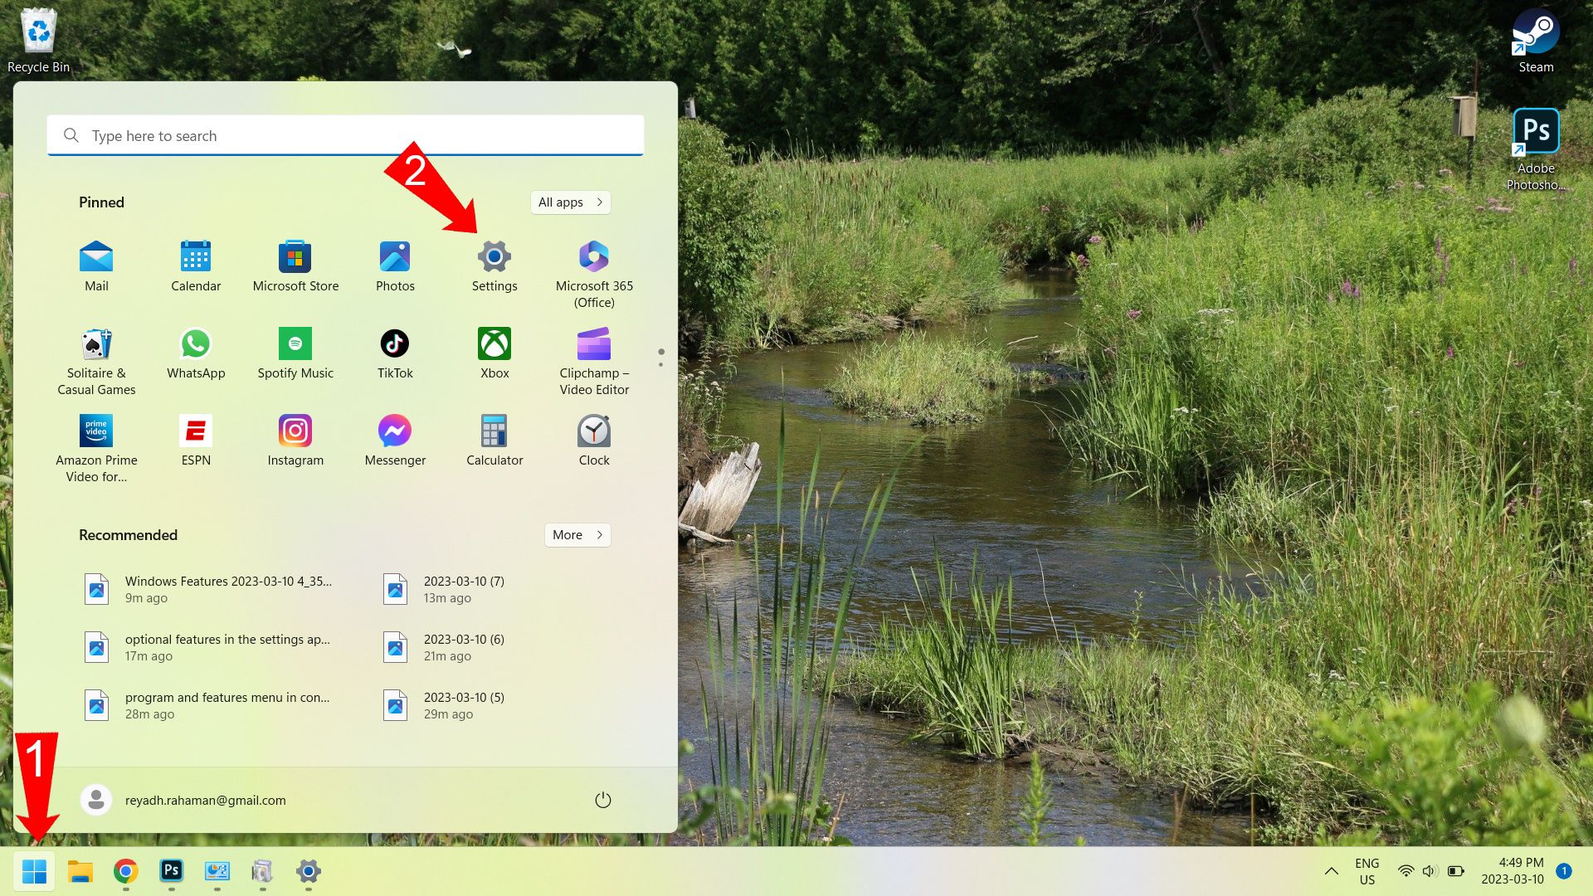Open Clipchamp Video Editor
The image size is (1593, 896).
pyautogui.click(x=594, y=343)
